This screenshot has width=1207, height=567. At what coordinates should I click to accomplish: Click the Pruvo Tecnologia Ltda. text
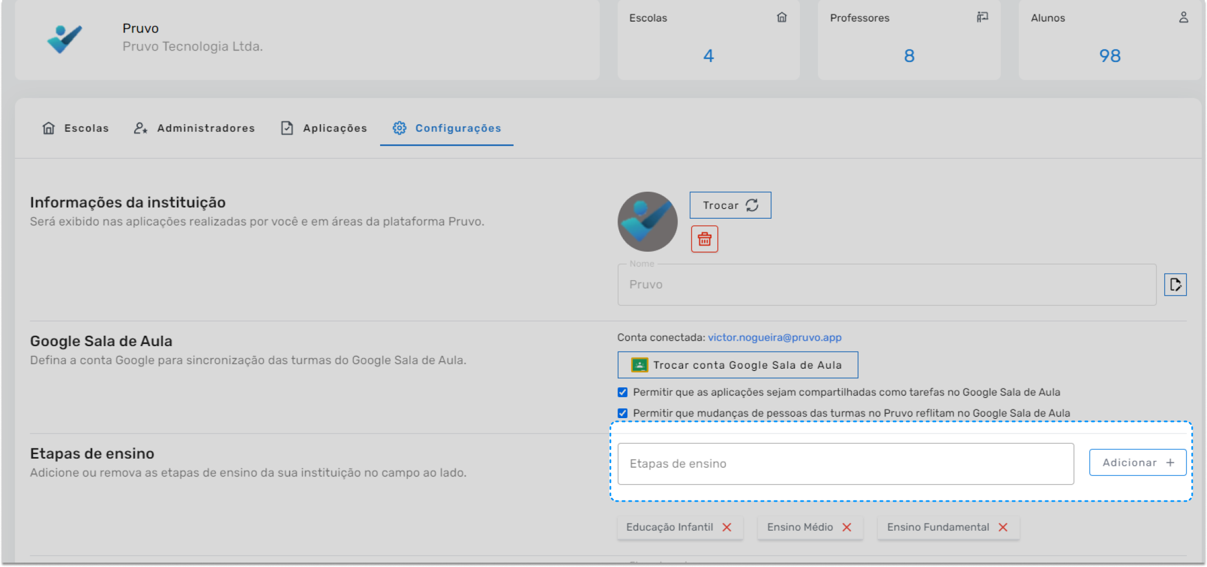[192, 47]
